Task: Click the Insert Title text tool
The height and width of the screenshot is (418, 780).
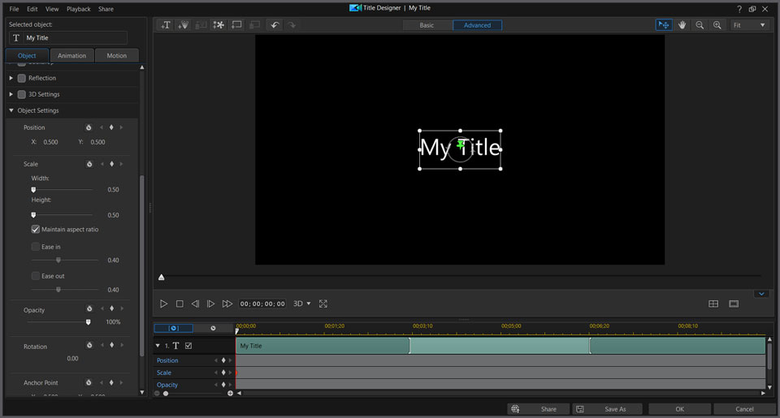Action: 166,25
